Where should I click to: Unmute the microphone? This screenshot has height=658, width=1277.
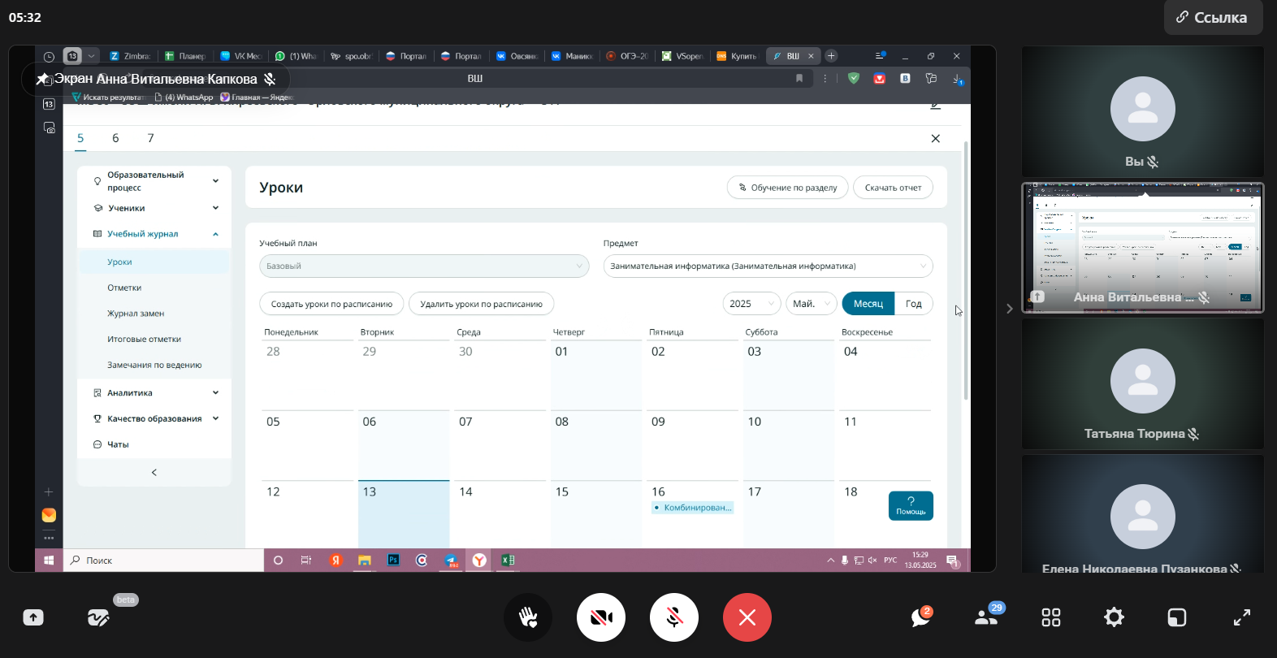point(674,617)
